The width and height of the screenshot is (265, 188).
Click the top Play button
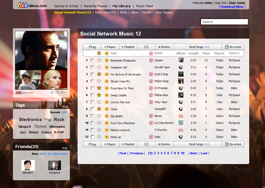pyautogui.click(x=92, y=47)
